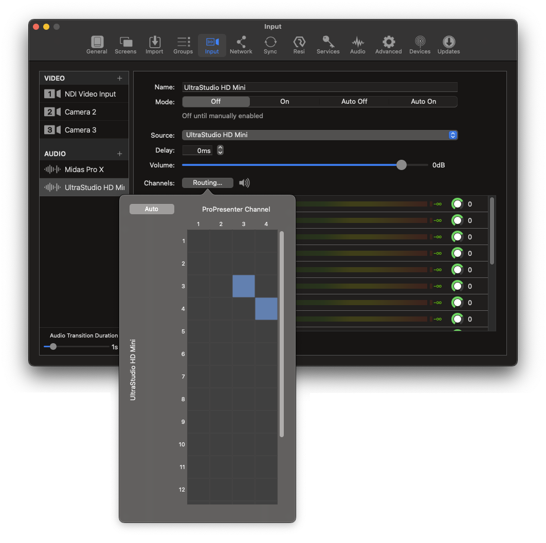
Task: Select Camera 3 video input
Action: pyautogui.click(x=84, y=130)
